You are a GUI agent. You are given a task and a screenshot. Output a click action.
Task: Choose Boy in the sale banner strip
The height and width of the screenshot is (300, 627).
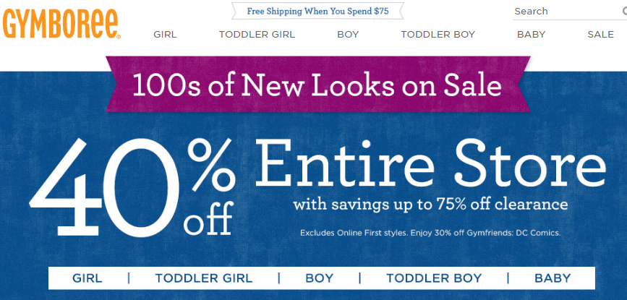pyautogui.click(x=319, y=278)
